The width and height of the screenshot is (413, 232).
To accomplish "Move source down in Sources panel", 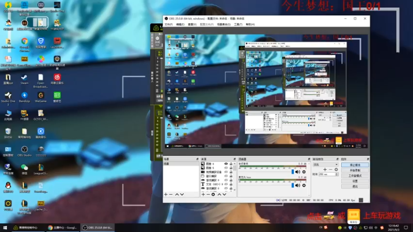I will [225, 194].
